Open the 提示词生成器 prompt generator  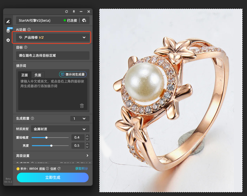pyautogui.click(x=73, y=74)
